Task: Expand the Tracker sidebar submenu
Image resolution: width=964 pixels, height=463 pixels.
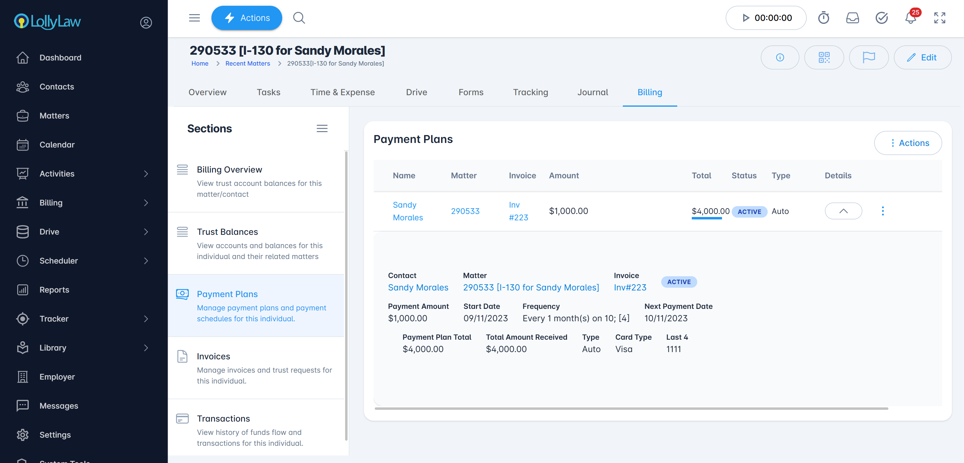Action: tap(145, 319)
